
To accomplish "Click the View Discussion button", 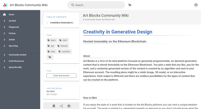I will click(x=61, y=76).
